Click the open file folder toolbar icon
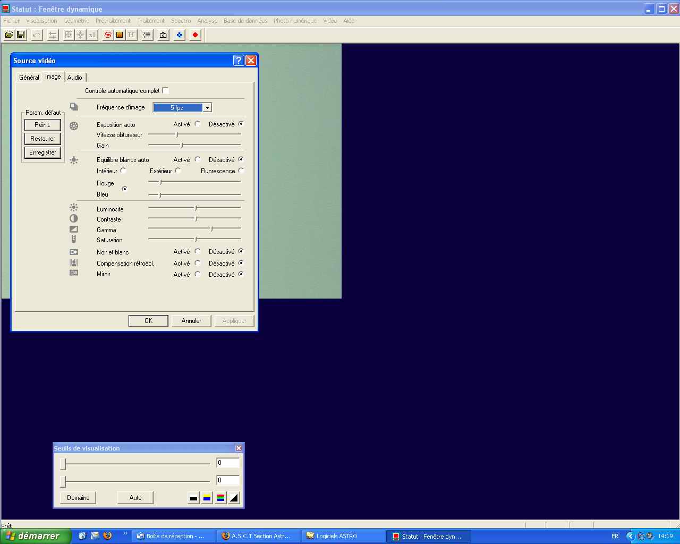 click(x=9, y=35)
